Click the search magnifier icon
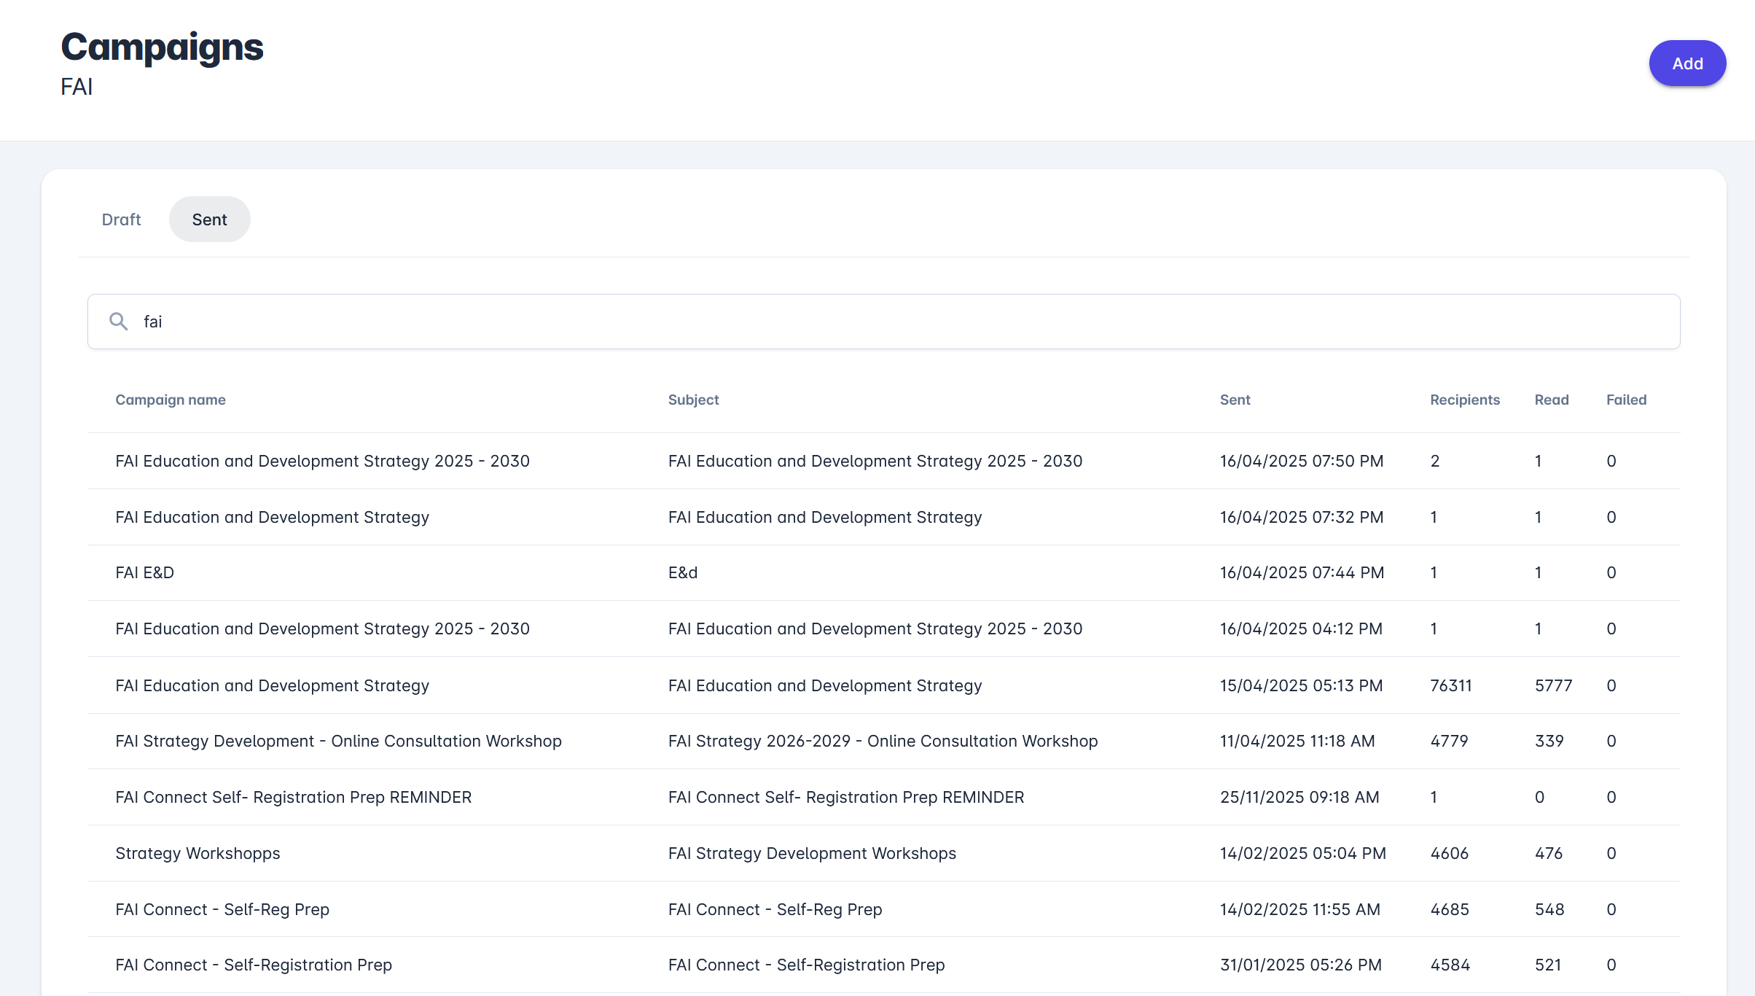1755x996 pixels. coord(118,322)
